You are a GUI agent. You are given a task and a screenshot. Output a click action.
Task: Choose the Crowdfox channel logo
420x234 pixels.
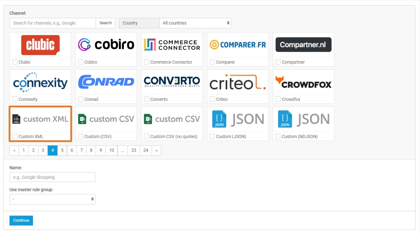(x=304, y=82)
